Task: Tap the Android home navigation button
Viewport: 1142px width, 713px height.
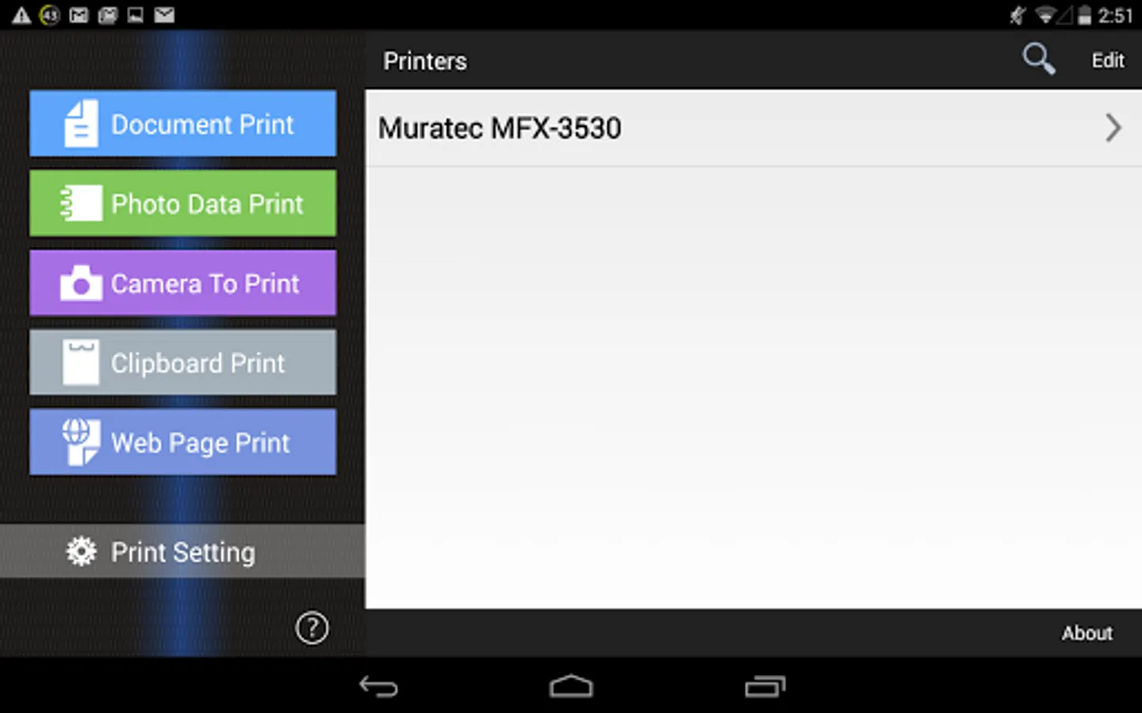Action: pyautogui.click(x=571, y=686)
